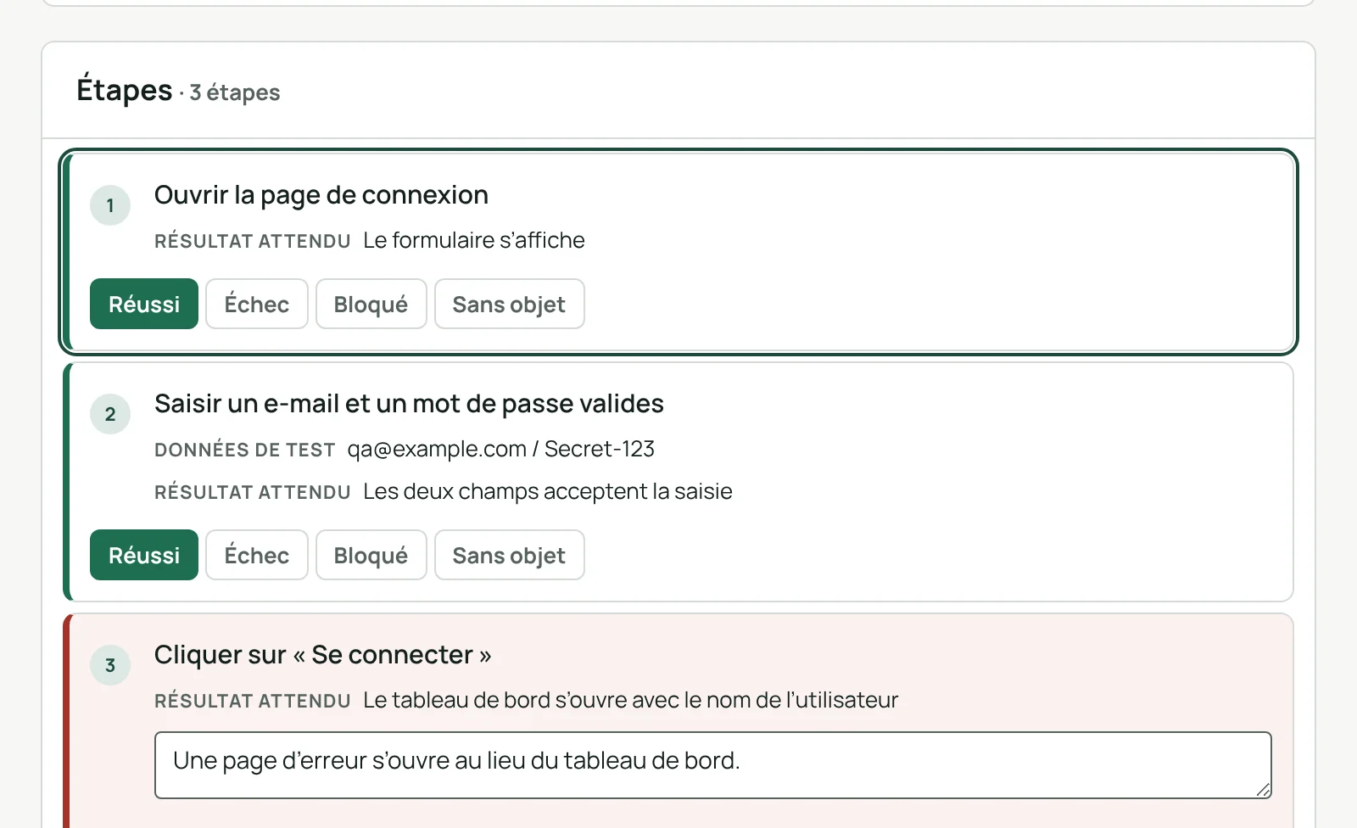Click expected result "Le formulaire s'affiche"

coord(474,240)
